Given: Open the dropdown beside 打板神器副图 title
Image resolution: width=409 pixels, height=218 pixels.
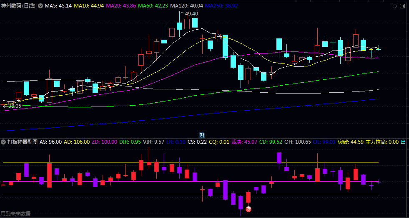Looking at the screenshot, I should (3, 142).
